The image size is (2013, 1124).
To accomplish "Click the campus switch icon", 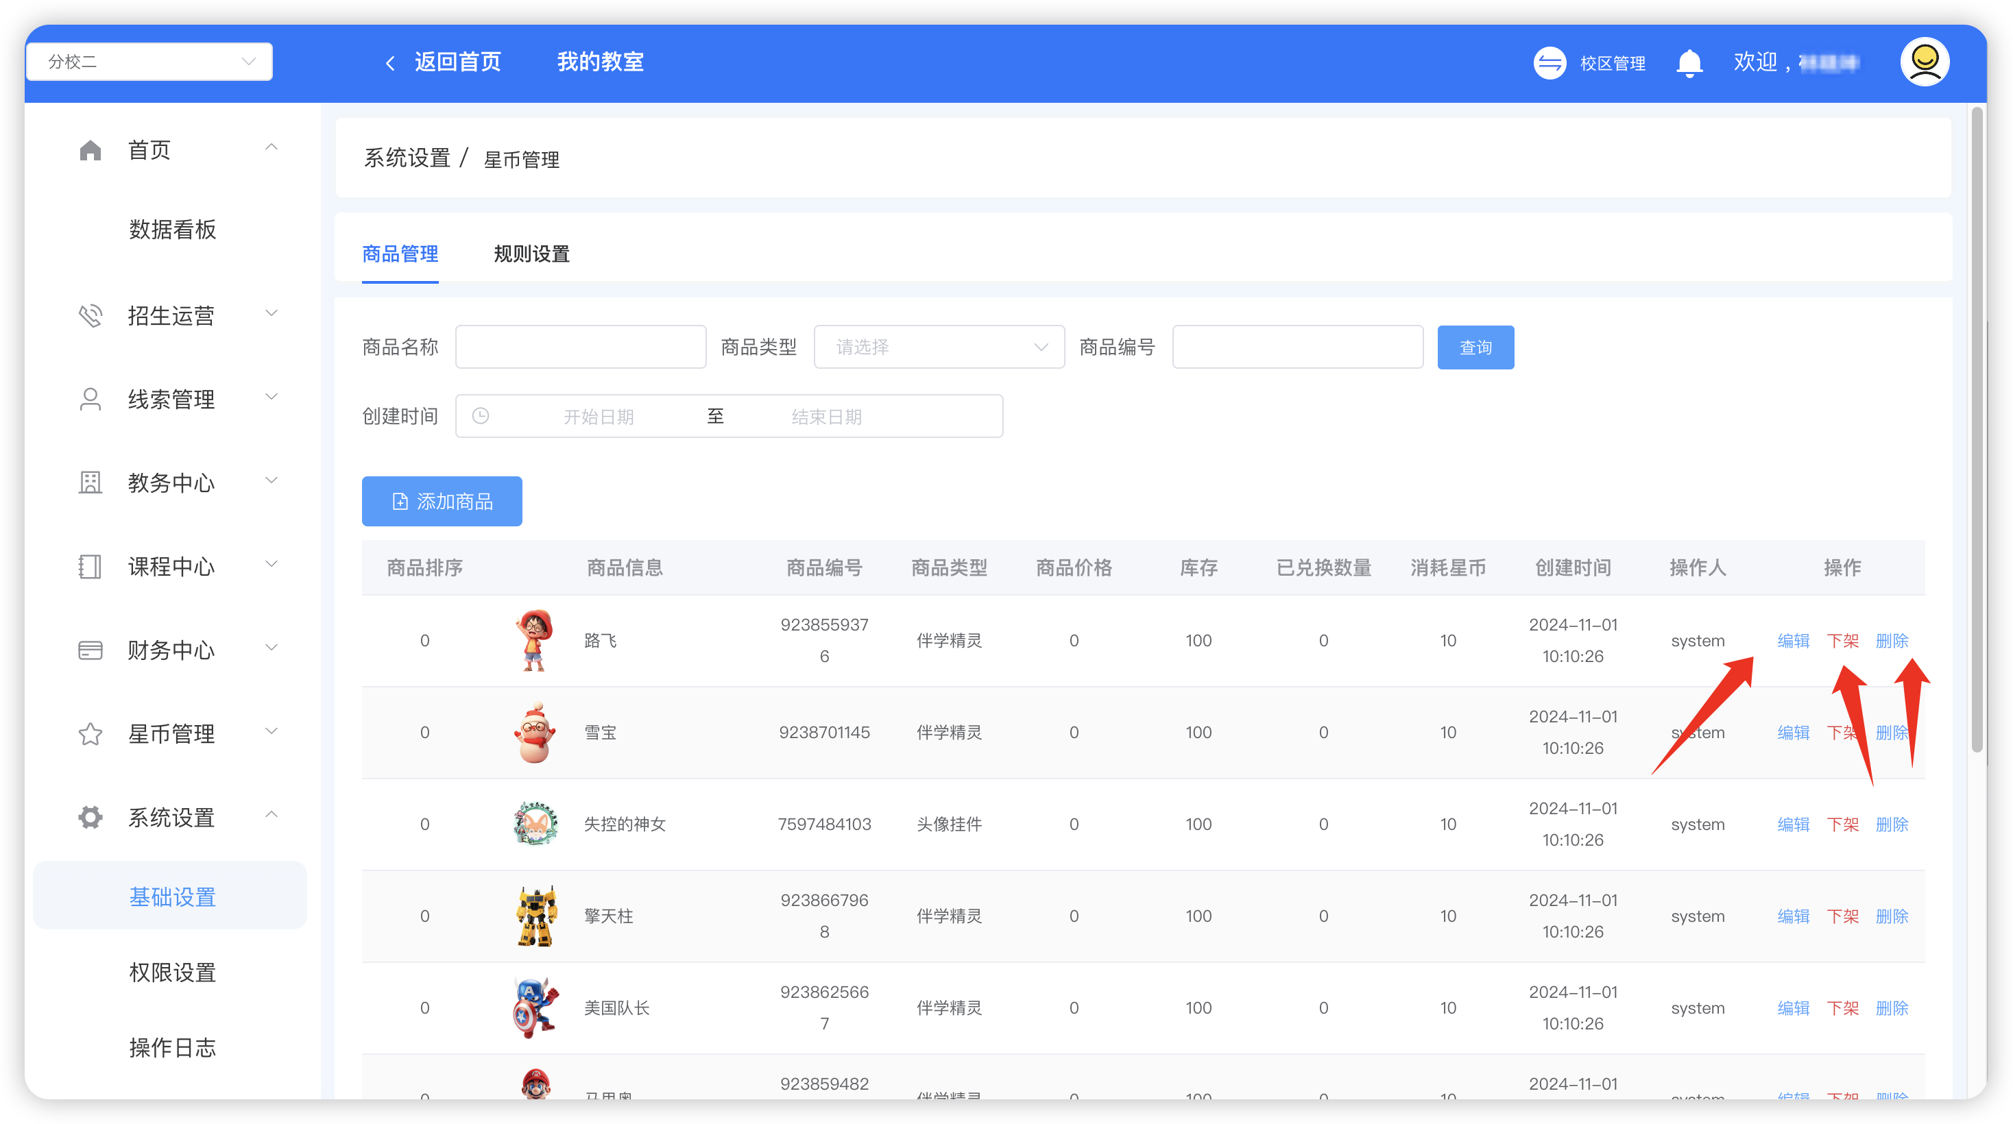I will tap(1550, 62).
